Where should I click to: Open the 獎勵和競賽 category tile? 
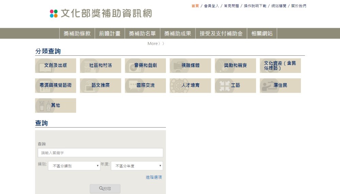pyautogui.click(x=235, y=65)
